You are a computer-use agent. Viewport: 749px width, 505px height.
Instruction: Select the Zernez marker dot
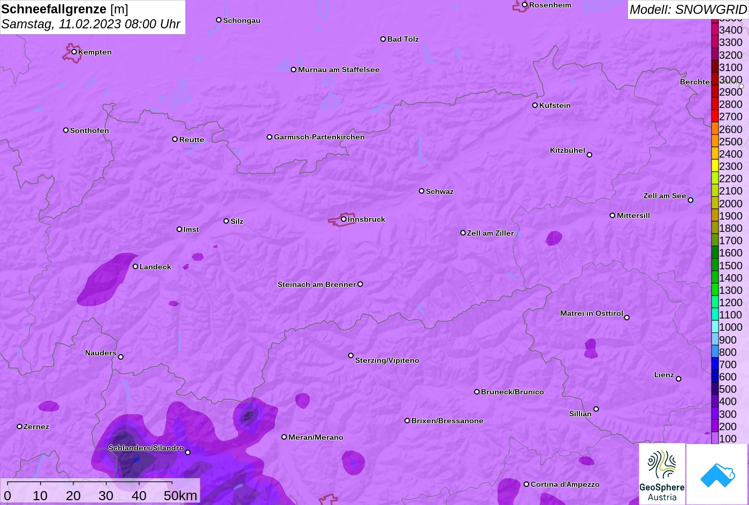click(20, 426)
